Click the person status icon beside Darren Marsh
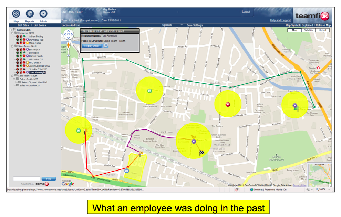 click(18, 56)
